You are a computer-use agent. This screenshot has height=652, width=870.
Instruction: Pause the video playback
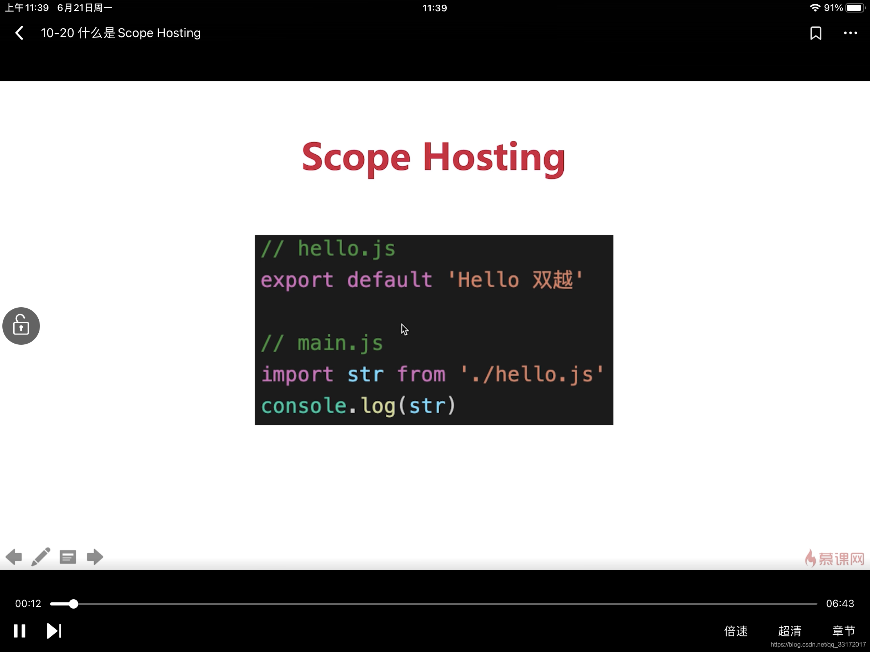coord(19,631)
